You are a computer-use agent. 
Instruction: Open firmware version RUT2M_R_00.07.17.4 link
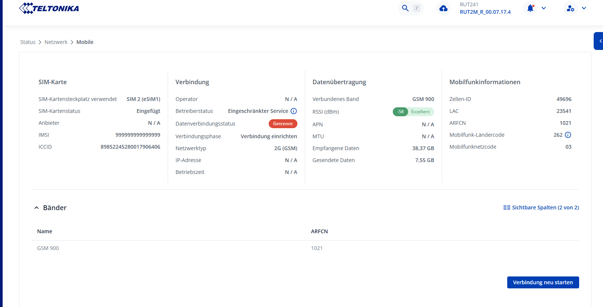click(485, 12)
